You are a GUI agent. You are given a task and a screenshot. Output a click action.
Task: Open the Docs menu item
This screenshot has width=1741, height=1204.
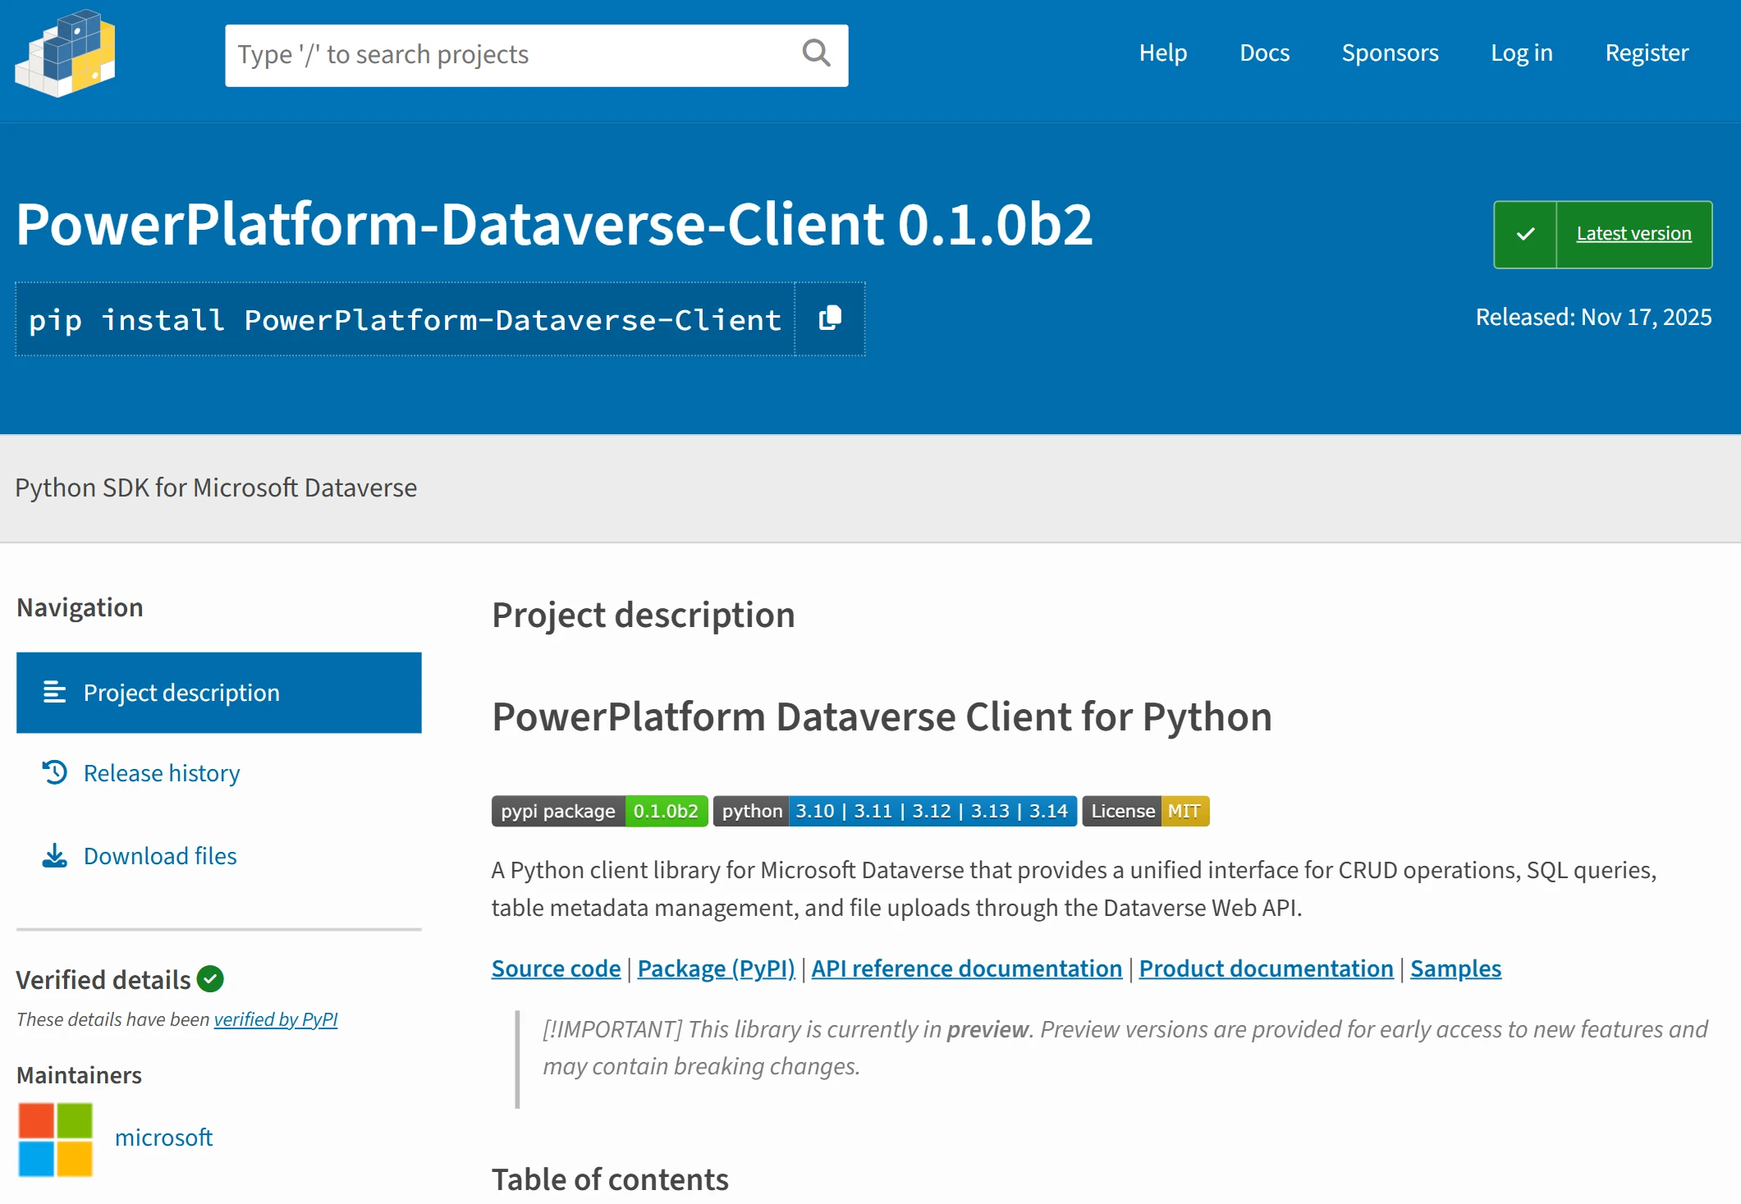pos(1264,53)
